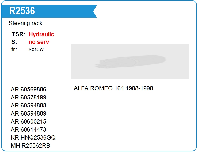The image size is (198, 154).
Task: Click the S: label
Action: point(14,42)
